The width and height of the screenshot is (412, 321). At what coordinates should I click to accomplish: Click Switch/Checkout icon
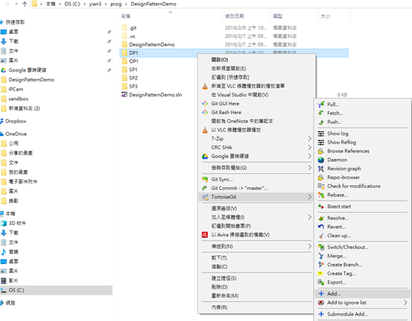coord(321,247)
